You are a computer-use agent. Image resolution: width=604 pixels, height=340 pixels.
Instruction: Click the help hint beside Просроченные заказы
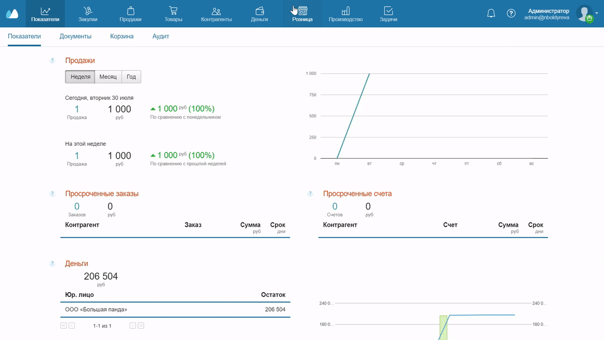coord(52,194)
